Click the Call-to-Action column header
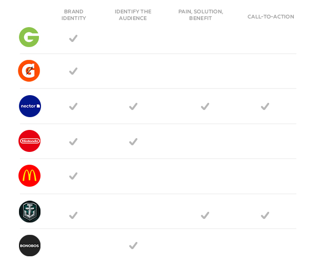 point(271,17)
